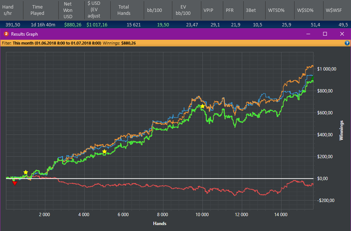Sort by W$WSF column header
The image size is (351, 231).
[x=337, y=10]
